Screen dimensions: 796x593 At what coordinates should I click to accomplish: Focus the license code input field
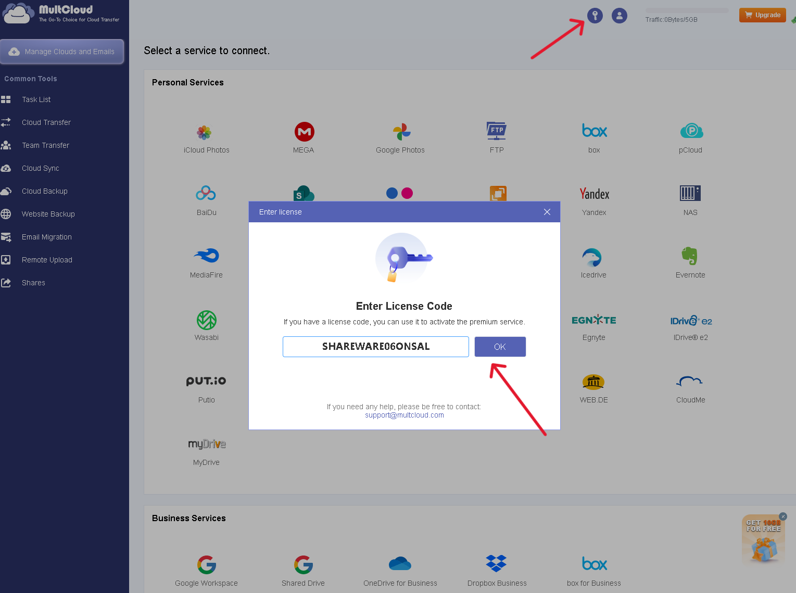click(x=376, y=347)
